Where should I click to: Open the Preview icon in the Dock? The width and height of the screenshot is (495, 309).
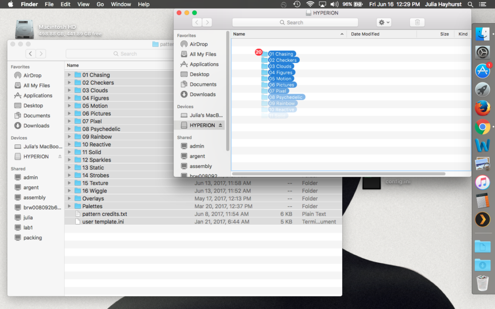tap(482, 164)
